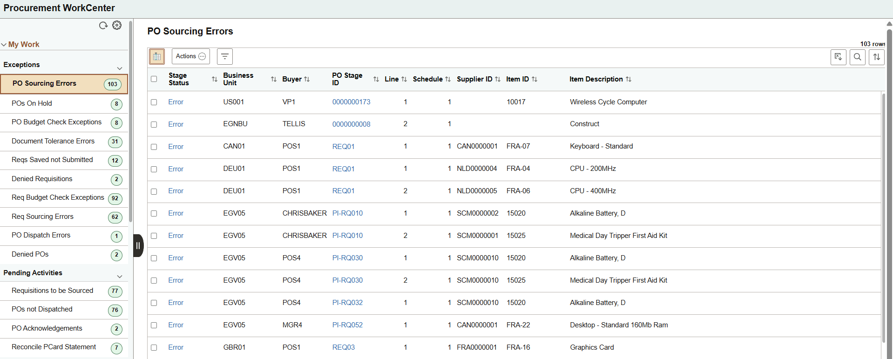Open Reconcile PCard Statement
The width and height of the screenshot is (893, 359).
tap(64, 347)
